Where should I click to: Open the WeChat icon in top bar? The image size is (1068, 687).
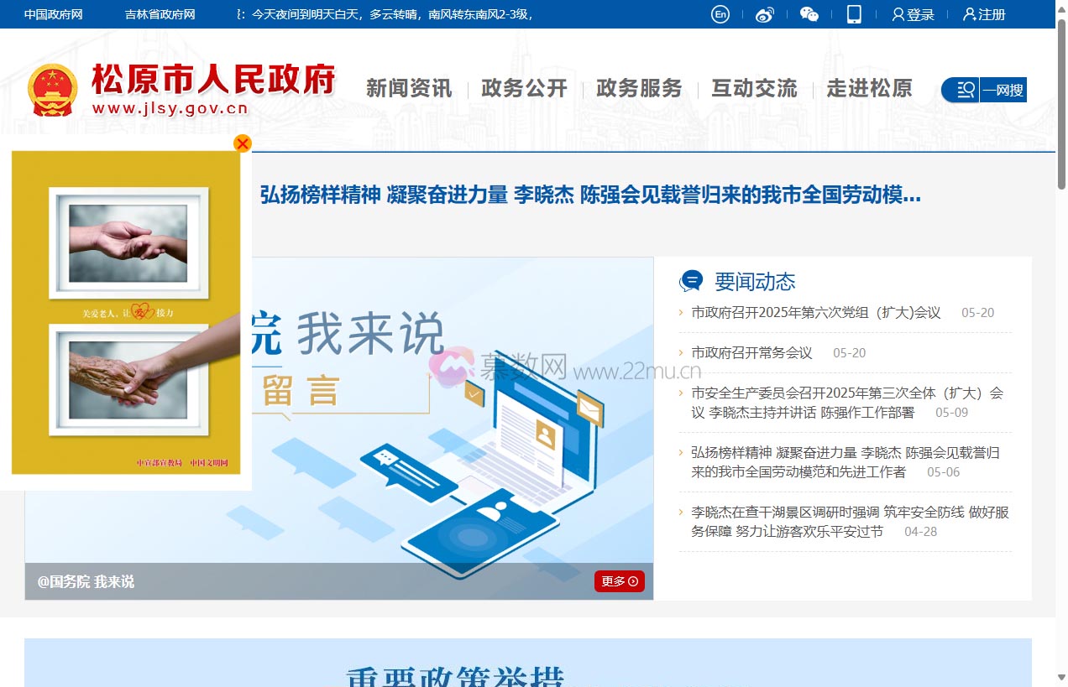809,14
